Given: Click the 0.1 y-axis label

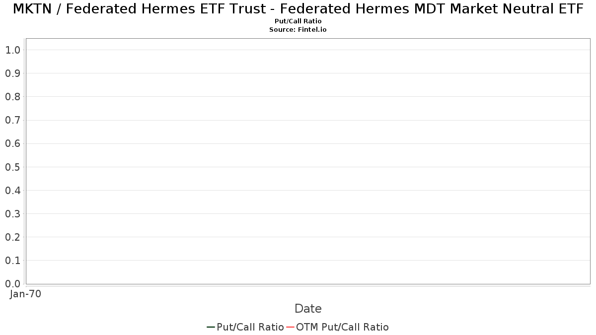Looking at the screenshot, I should [13, 261].
